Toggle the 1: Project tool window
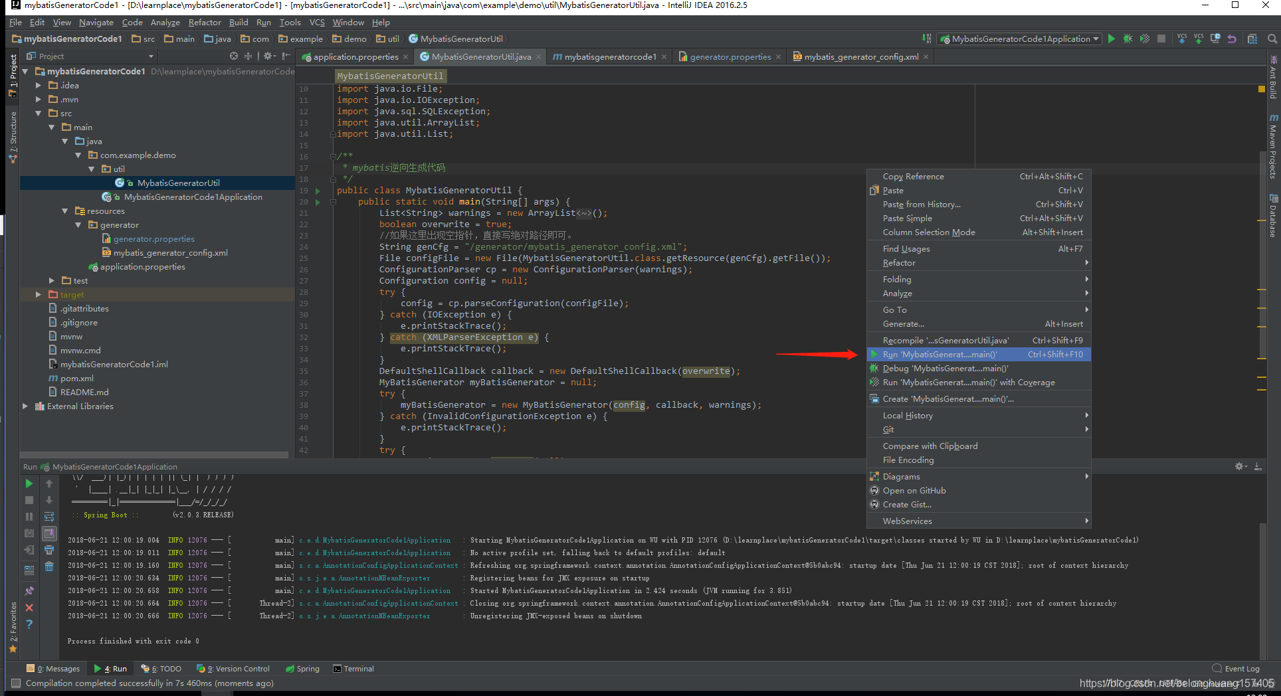The image size is (1281, 696). click(13, 76)
